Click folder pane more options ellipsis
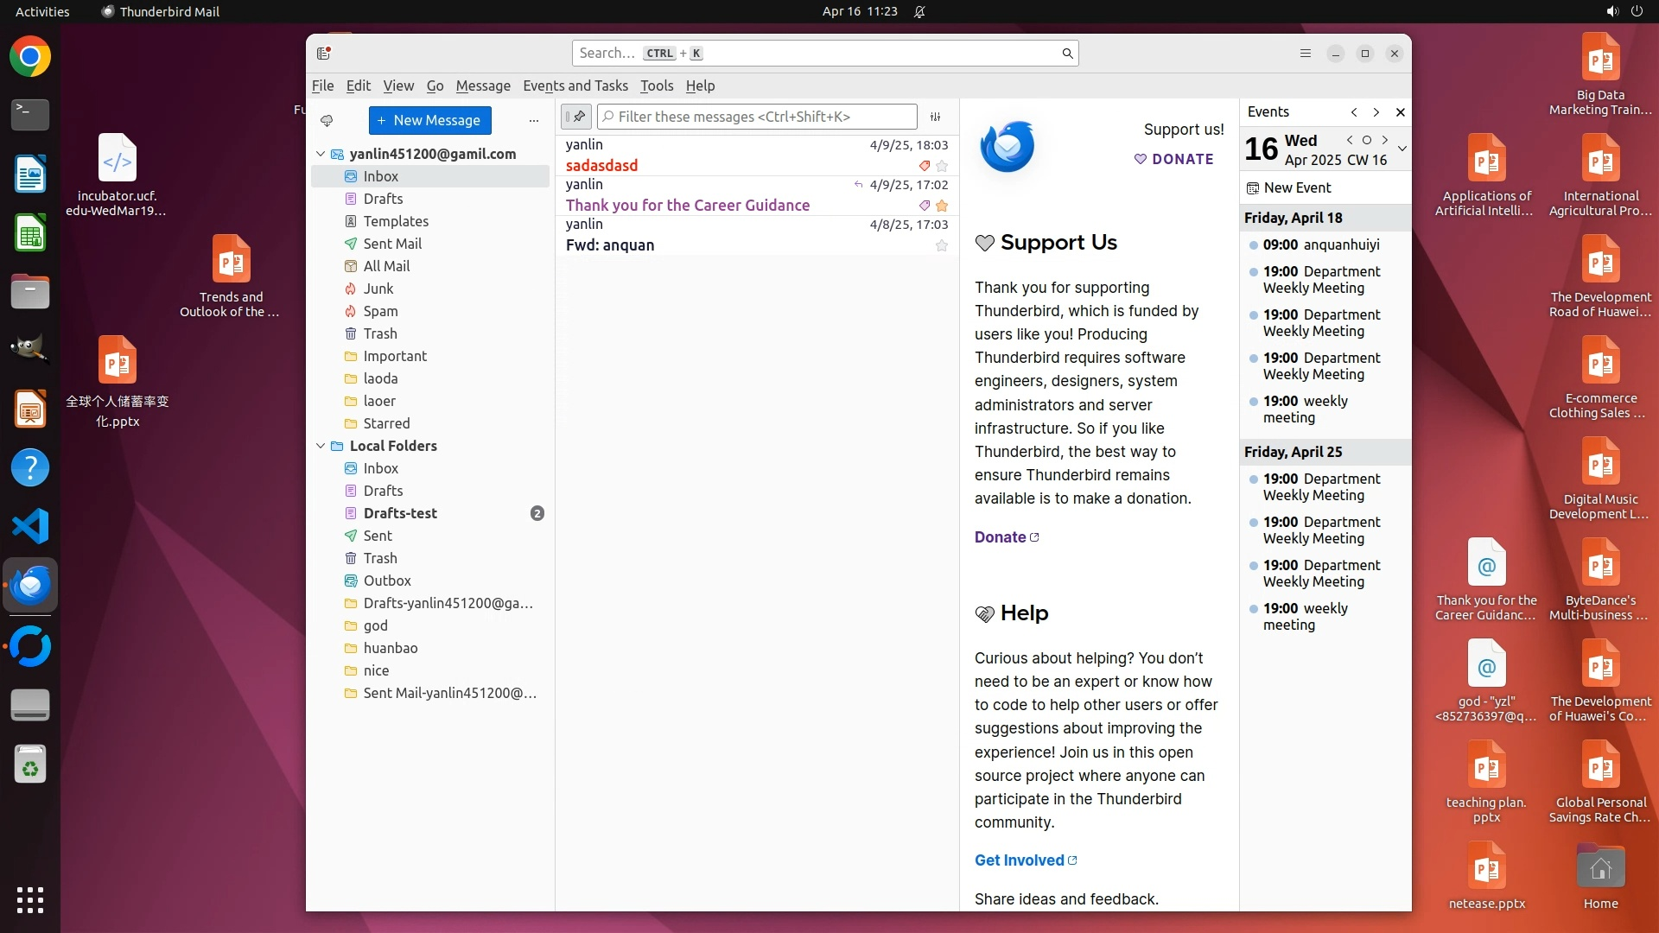The height and width of the screenshot is (933, 1659). click(x=534, y=120)
